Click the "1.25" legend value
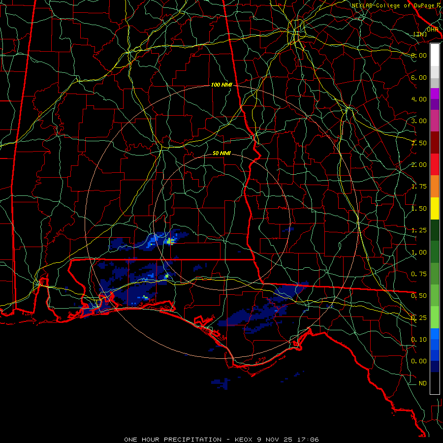The height and width of the screenshot is (443, 443). (419, 230)
